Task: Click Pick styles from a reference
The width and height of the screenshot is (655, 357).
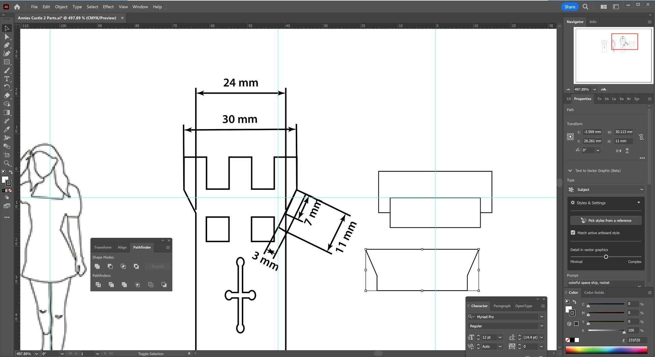Action: tap(606, 220)
